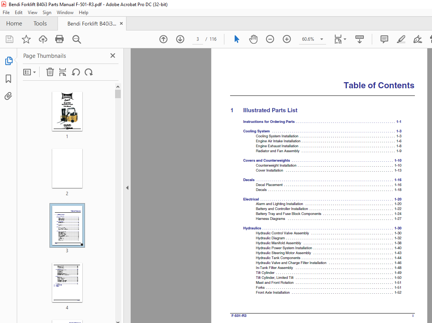Select the Bendi Forklift B40i3 document tab
This screenshot has width=432, height=323.
tap(91, 24)
